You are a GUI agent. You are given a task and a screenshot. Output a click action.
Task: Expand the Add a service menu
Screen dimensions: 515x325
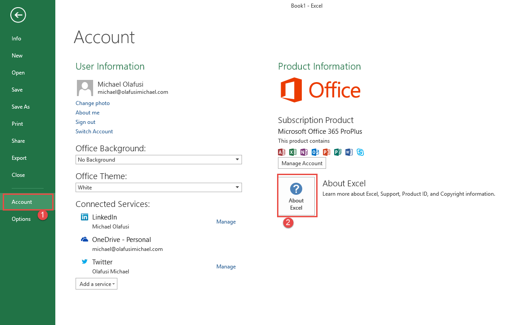97,284
